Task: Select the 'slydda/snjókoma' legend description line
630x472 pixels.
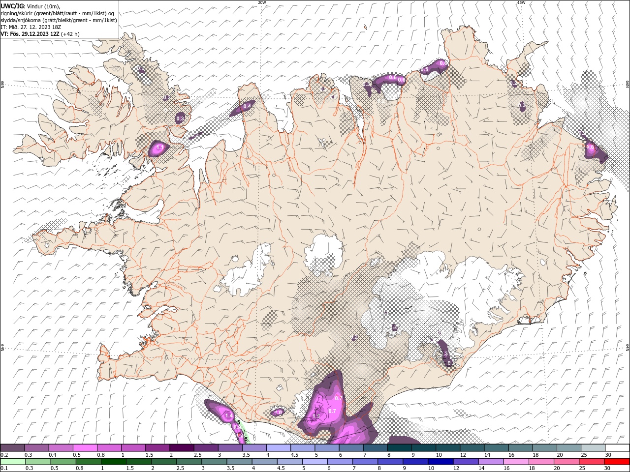Action: pyautogui.click(x=59, y=20)
